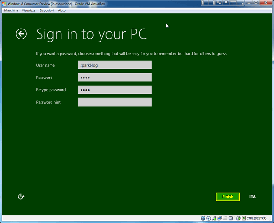Click the hard disk activity status icon

[203, 218]
